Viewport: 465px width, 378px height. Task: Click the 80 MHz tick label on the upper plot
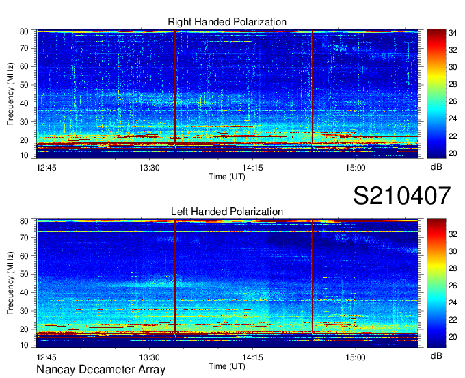coord(24,32)
